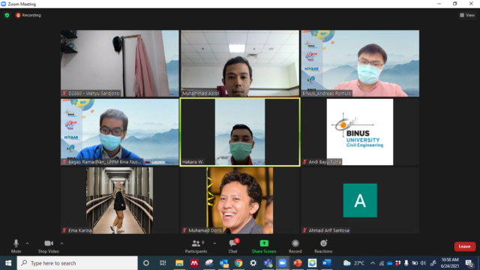
Task: Click the green encryption shield icon
Action: 7,15
